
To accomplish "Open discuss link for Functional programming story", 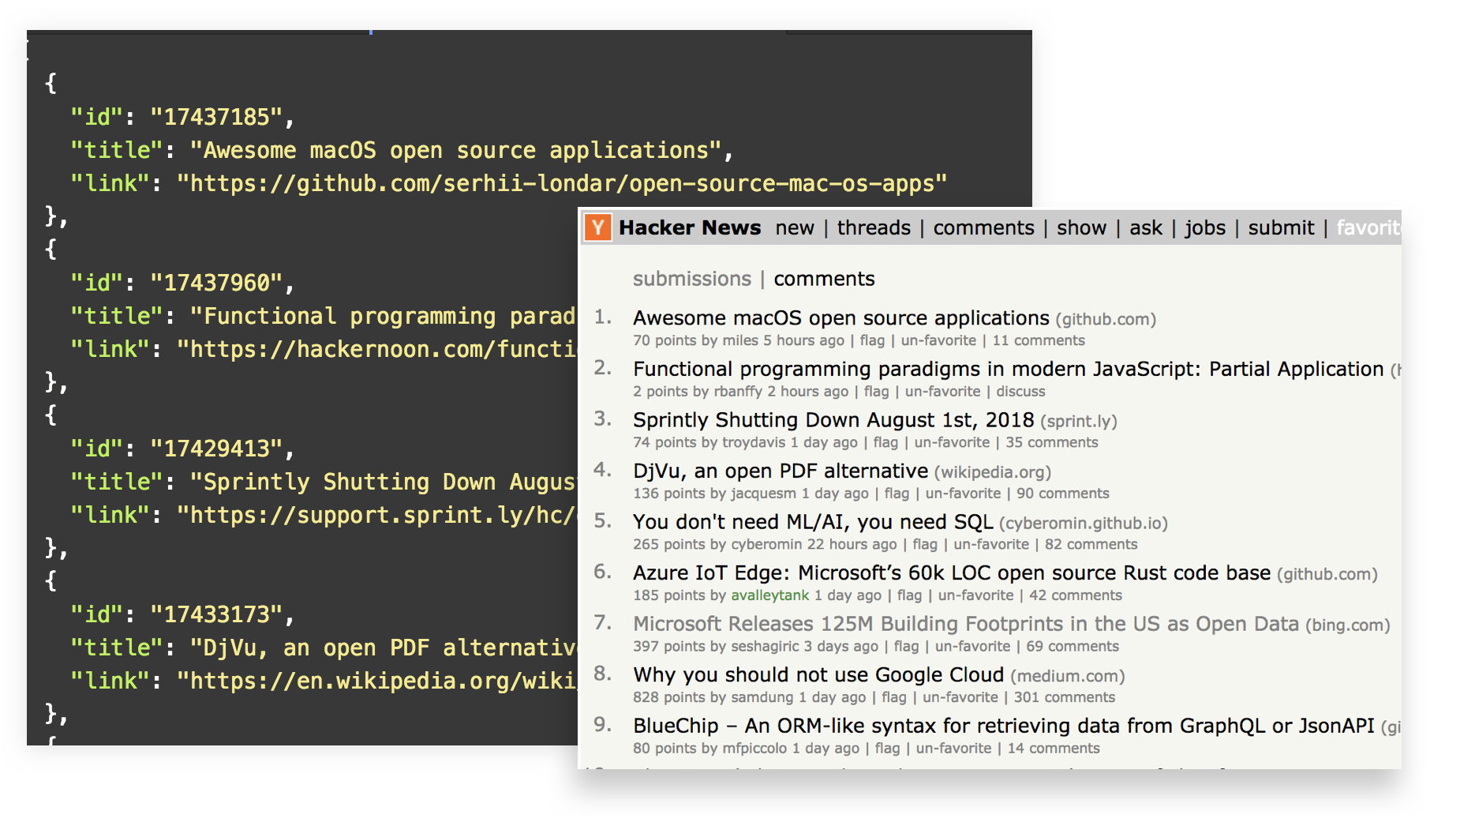I will click(1020, 392).
